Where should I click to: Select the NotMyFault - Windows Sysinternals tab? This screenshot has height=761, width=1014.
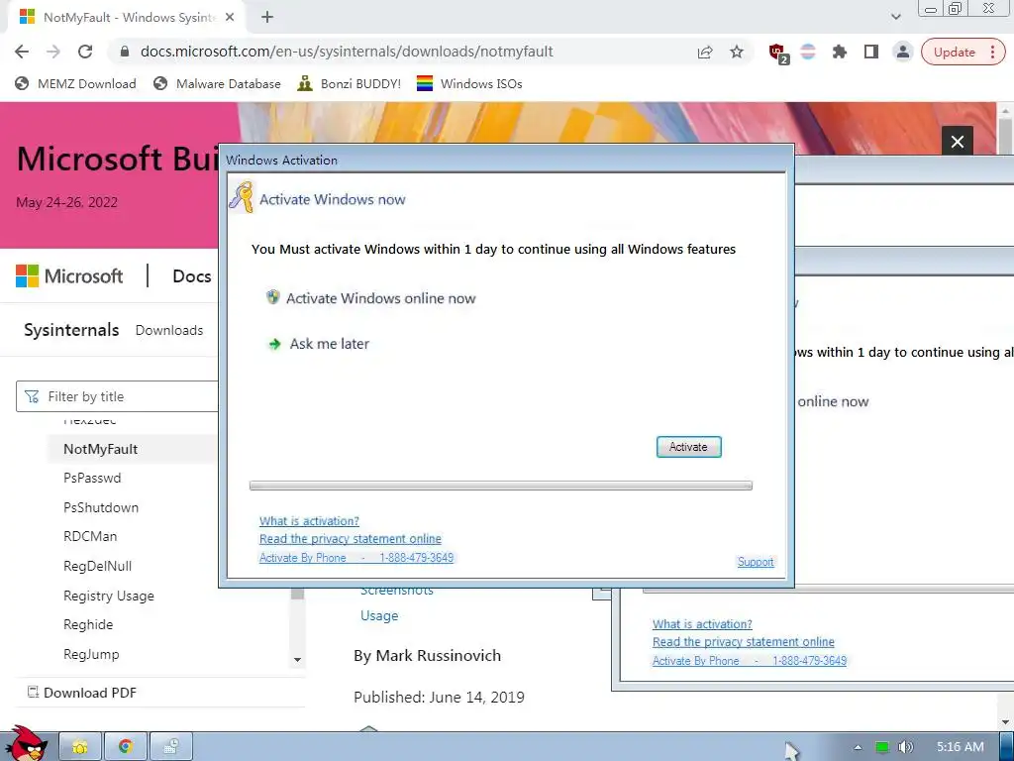point(127,18)
